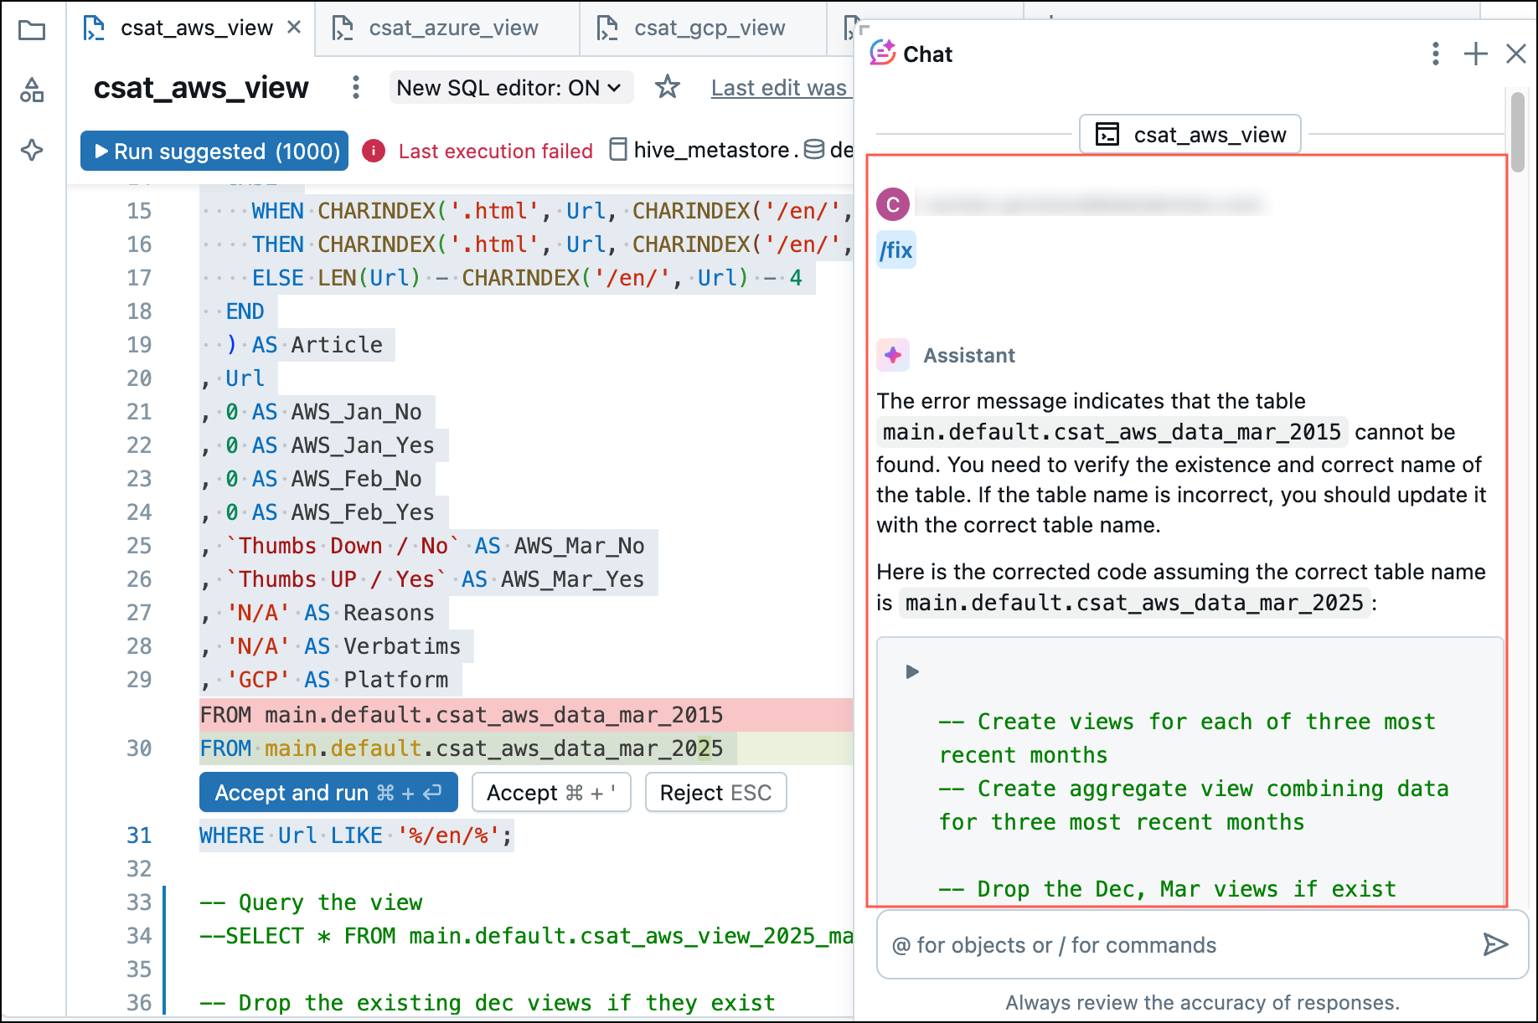Screen dimensions: 1538x1023
Task: Open the Last edit was link
Action: [x=777, y=87]
